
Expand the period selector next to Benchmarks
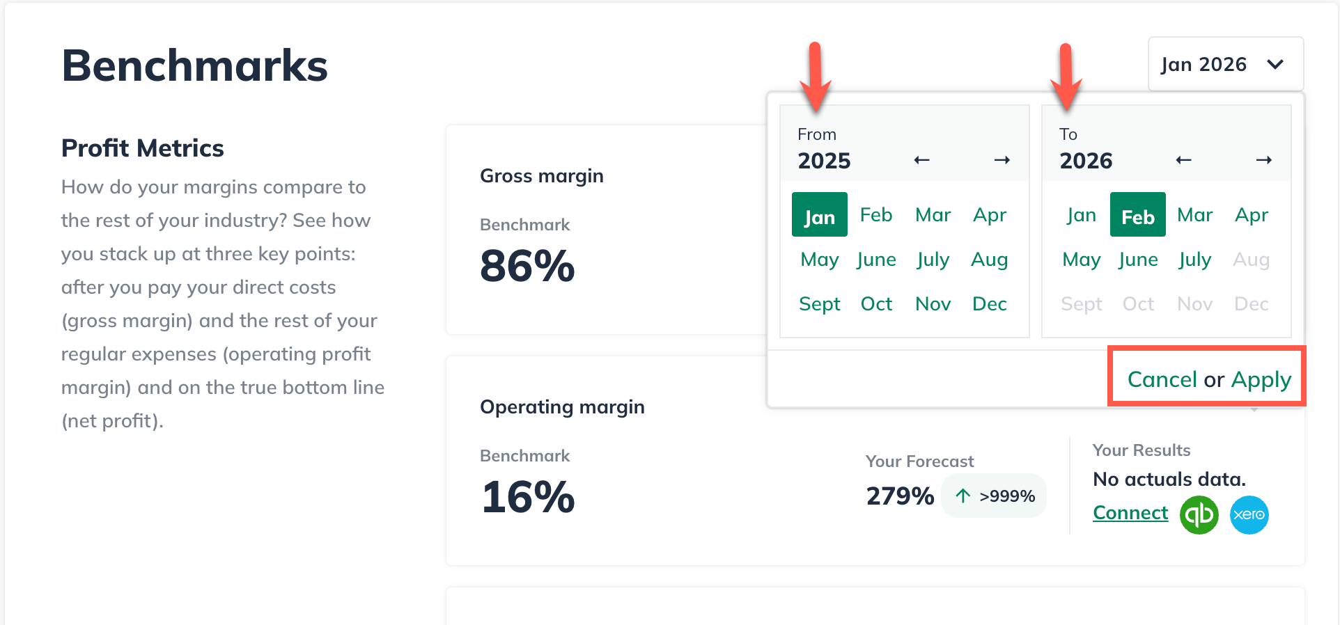[x=1225, y=64]
